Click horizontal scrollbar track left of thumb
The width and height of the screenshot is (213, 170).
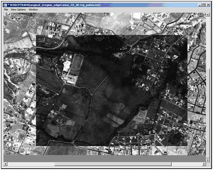point(31,164)
